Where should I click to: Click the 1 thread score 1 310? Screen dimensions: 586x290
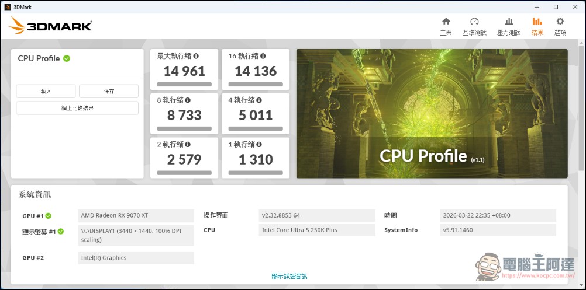256,159
